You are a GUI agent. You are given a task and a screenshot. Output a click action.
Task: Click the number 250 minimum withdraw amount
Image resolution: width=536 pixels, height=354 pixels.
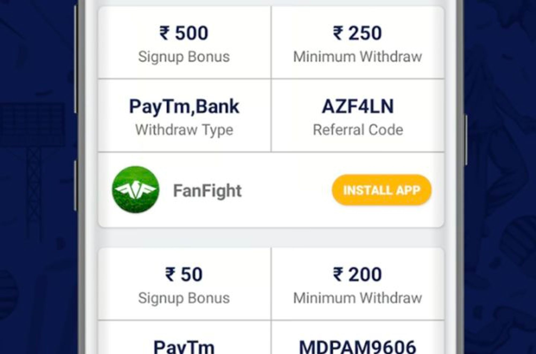pyautogui.click(x=365, y=33)
